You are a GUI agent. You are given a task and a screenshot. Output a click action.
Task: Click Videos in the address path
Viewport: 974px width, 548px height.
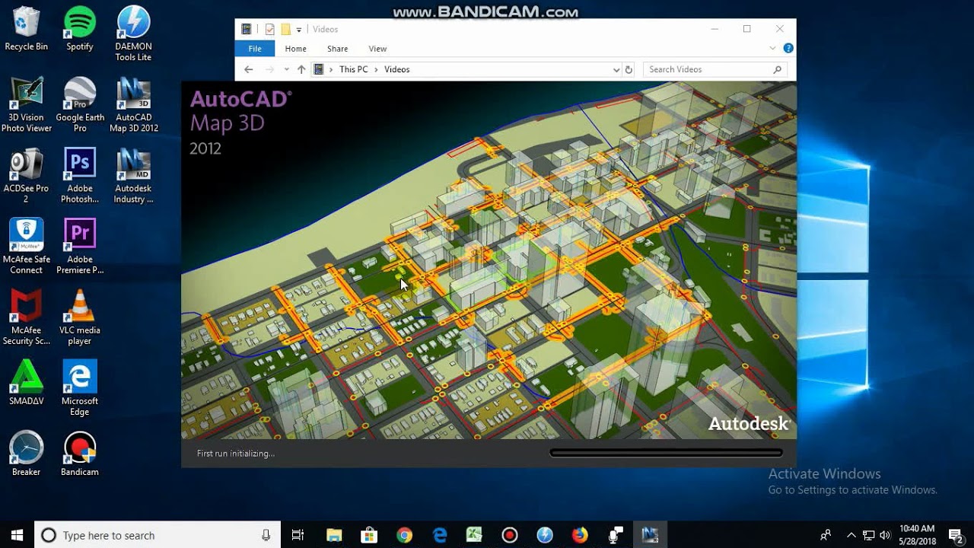[x=397, y=69]
